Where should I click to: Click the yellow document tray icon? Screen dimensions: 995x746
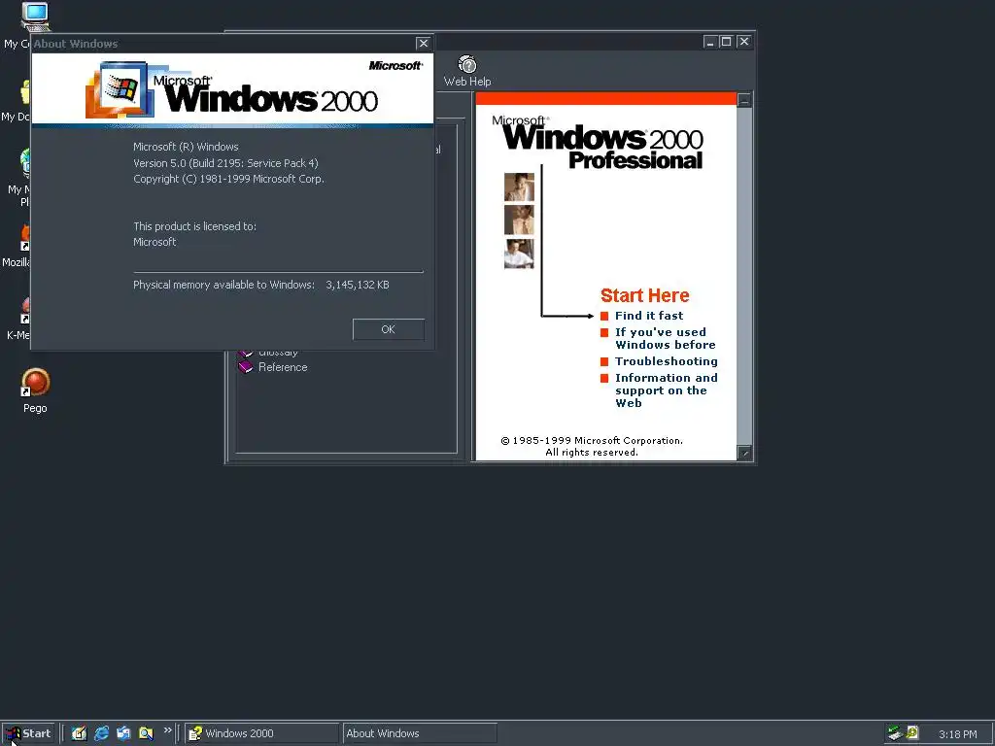pyautogui.click(x=912, y=733)
